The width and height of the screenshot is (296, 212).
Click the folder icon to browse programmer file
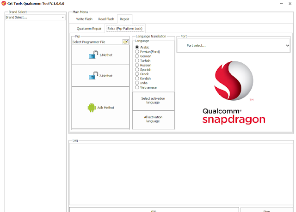[125, 42]
